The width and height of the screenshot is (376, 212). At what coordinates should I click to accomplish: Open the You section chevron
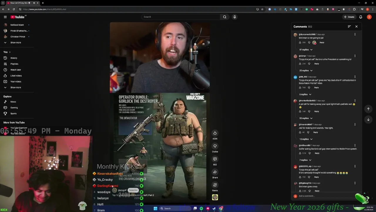(x=10, y=52)
